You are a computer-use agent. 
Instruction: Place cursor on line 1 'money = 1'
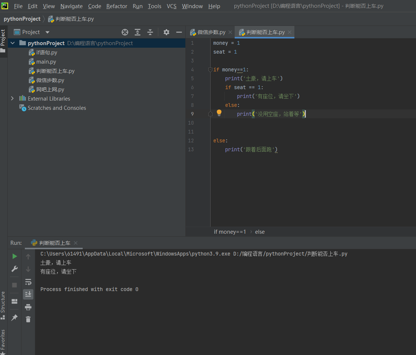[x=227, y=43]
